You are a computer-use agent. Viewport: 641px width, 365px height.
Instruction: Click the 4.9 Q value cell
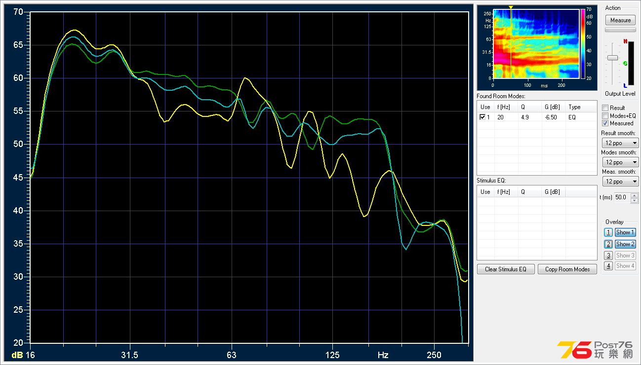(529, 117)
